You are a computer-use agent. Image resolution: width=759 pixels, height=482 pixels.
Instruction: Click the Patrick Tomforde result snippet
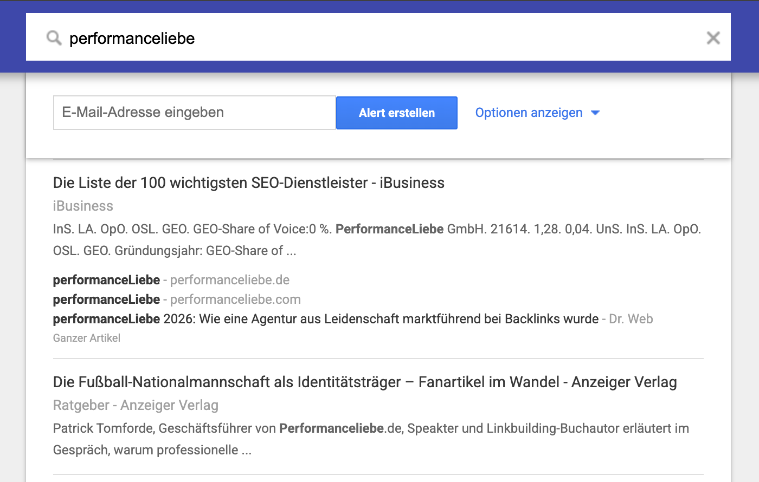[x=370, y=438]
